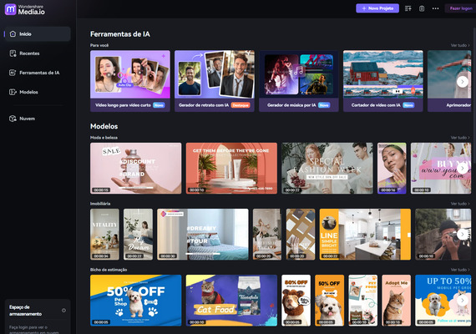Advance Bicho de estimação row with right arrow

pyautogui.click(x=463, y=301)
